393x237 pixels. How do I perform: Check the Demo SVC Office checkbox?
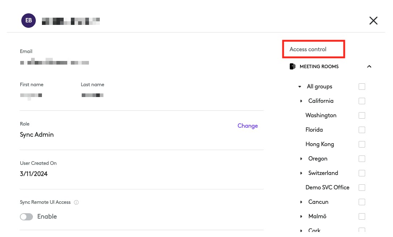(x=362, y=188)
